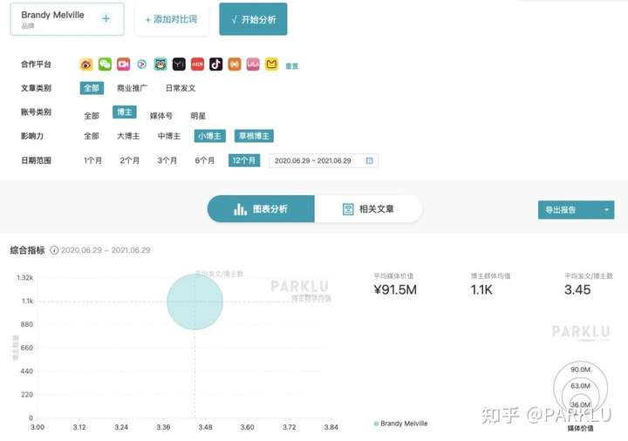Screen dimensions: 628x441
Task: Toggle the 草根博主 influence filter
Action: [254, 136]
